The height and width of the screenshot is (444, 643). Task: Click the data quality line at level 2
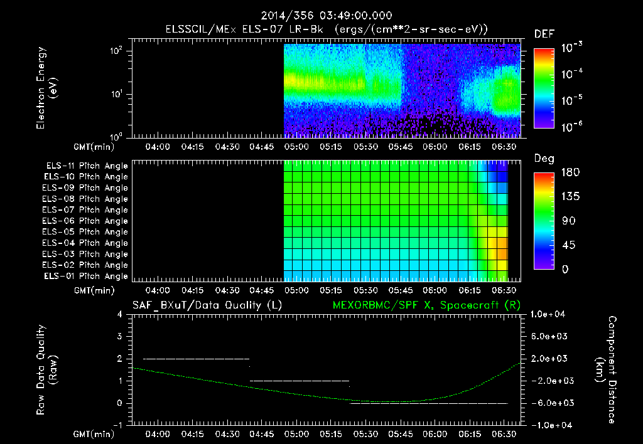(x=196, y=359)
